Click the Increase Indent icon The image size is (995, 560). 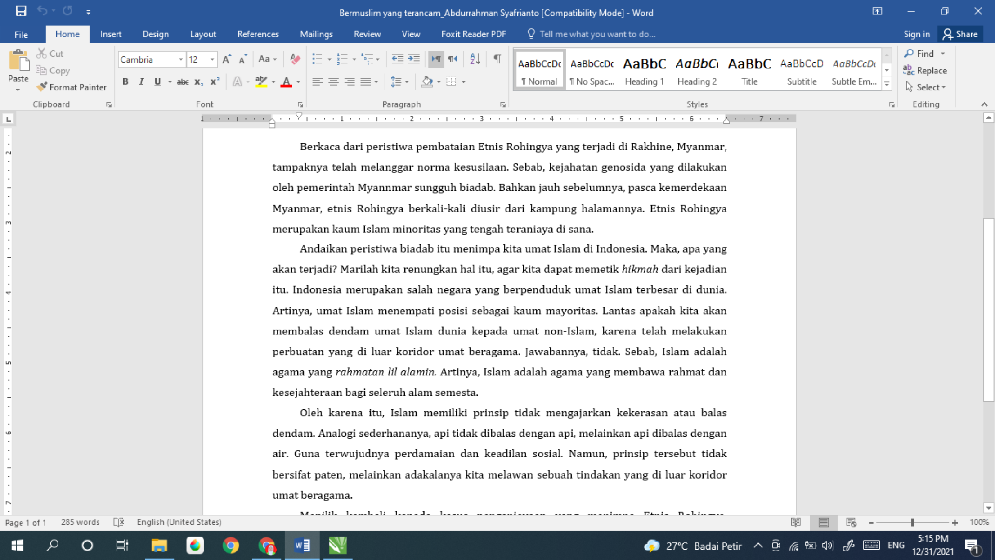(x=413, y=59)
